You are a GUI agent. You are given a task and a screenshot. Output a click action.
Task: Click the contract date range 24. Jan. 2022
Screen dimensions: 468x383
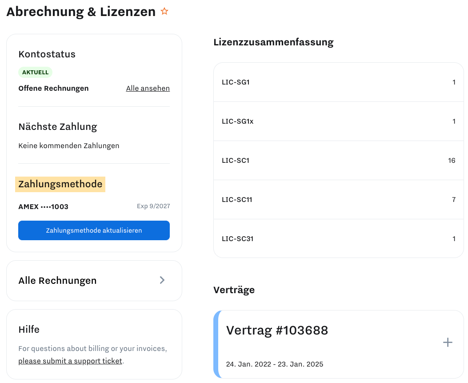pyautogui.click(x=275, y=364)
